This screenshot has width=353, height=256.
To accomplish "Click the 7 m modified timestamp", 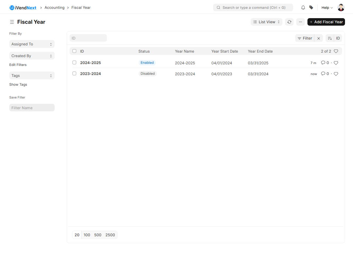I will [313, 63].
